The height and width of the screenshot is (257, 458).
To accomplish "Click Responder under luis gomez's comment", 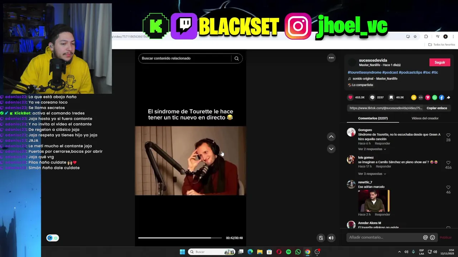I will click(384, 166).
